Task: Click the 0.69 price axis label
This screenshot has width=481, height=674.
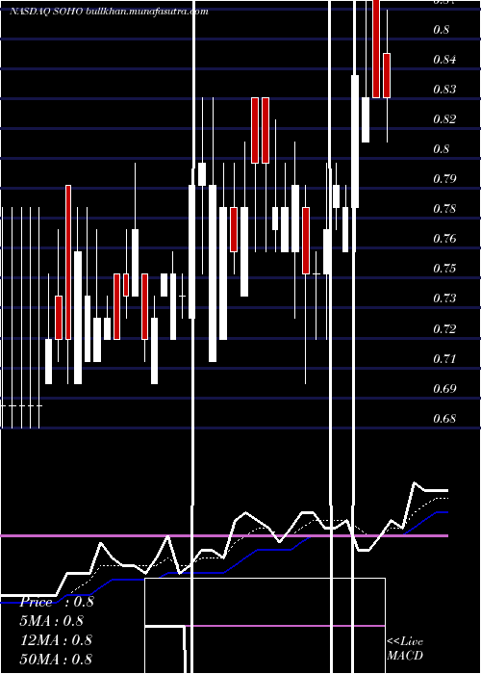Action: 444,389
